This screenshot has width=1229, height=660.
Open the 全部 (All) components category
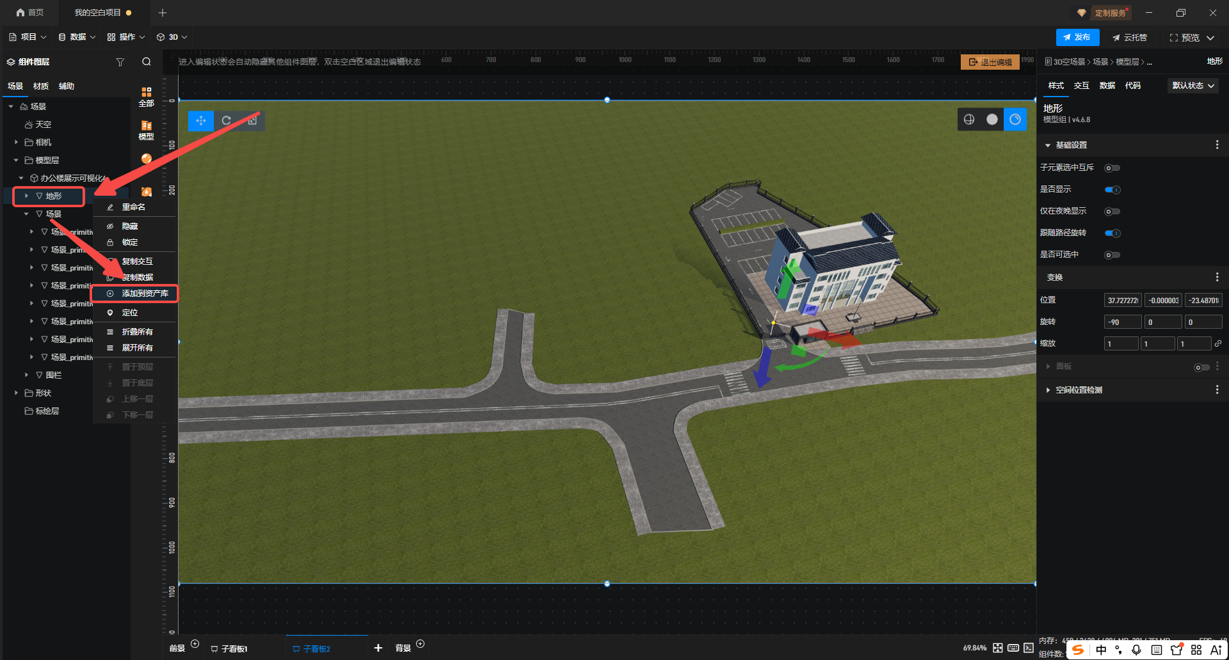click(x=146, y=97)
